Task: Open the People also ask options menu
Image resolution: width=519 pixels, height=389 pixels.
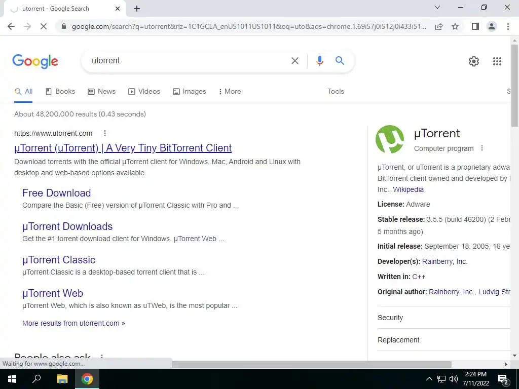Action: click(101, 357)
